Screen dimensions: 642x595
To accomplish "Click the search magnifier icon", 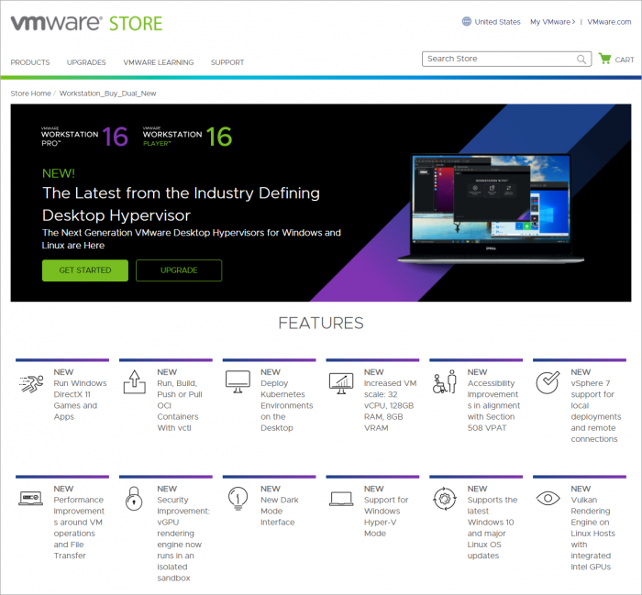I will tap(581, 59).
